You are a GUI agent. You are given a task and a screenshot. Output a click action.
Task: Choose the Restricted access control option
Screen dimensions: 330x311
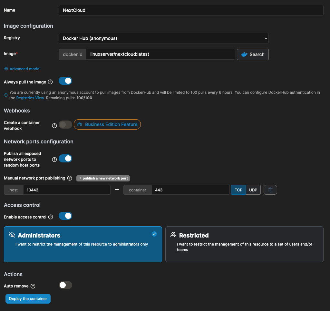[244, 244]
